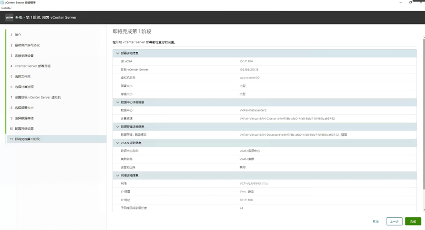Click the IP 地址 label
The width and height of the screenshot is (425, 230).
coord(125,200)
